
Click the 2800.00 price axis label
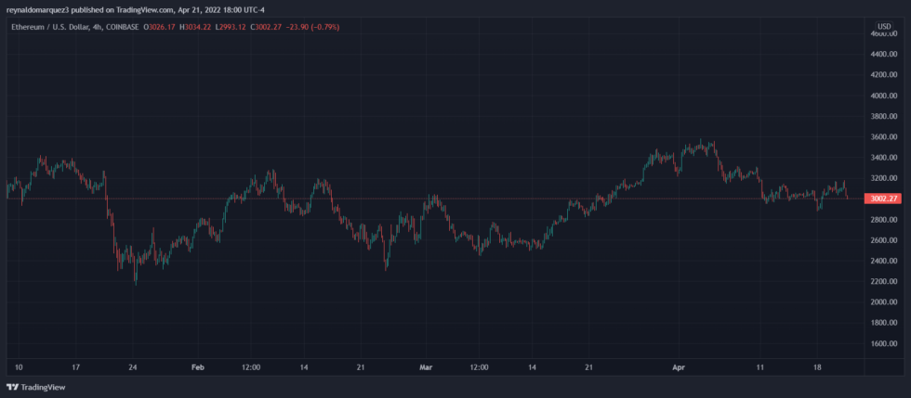(x=884, y=220)
